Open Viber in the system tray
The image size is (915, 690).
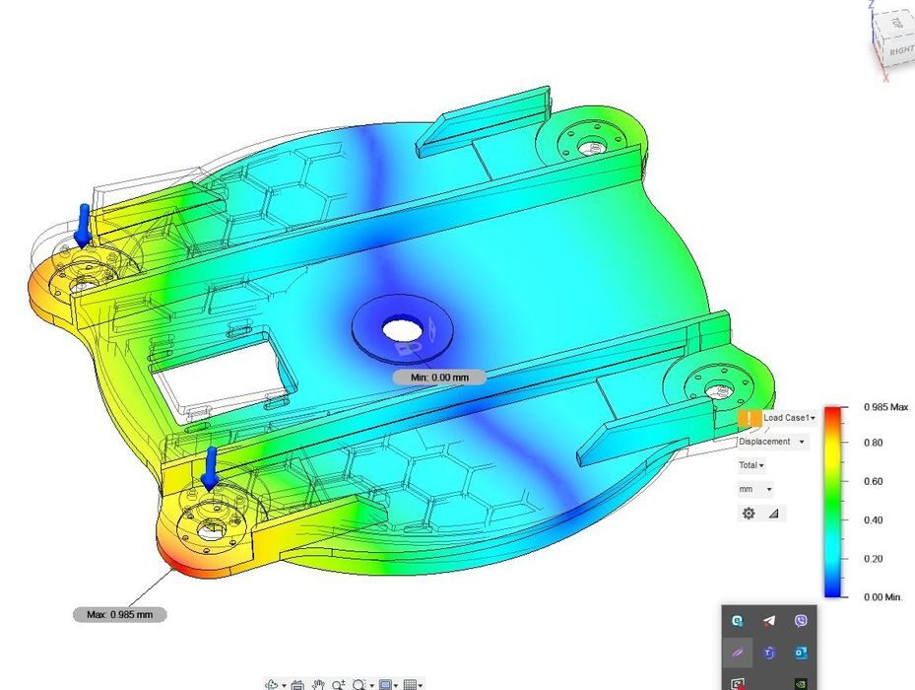[x=801, y=620]
